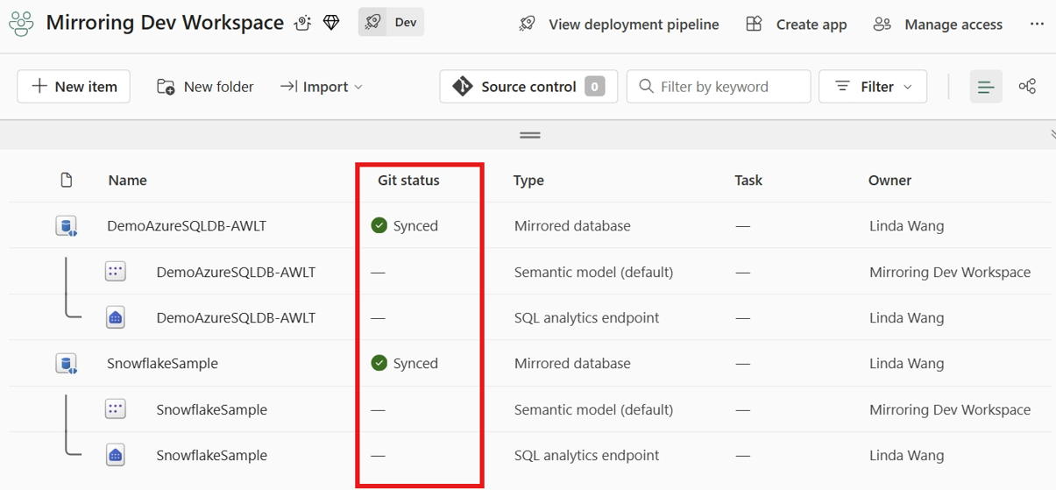Click the diamond premium capacity icon
The image size is (1056, 490).
click(331, 24)
